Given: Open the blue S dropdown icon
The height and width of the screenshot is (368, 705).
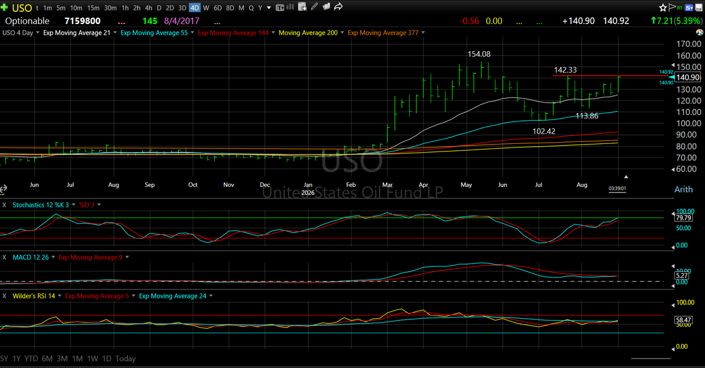Looking at the screenshot, I should pos(689,8).
